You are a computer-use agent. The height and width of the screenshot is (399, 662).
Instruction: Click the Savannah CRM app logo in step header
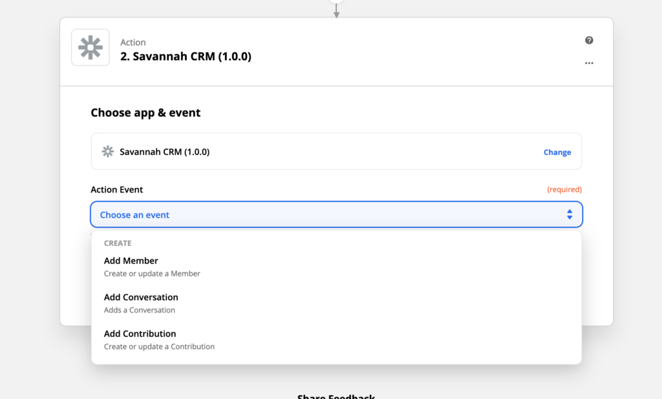coord(91,47)
